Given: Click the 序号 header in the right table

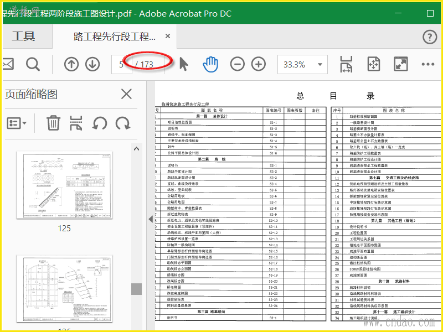Looking at the screenshot, I should click(x=337, y=110).
